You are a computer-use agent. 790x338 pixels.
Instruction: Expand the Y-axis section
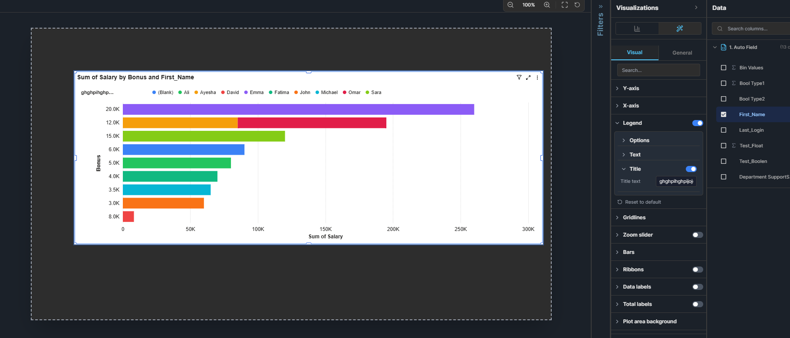tap(631, 88)
